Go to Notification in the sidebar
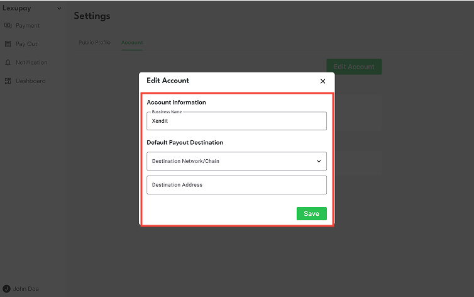Viewport: 474px width, 297px height. [31, 62]
